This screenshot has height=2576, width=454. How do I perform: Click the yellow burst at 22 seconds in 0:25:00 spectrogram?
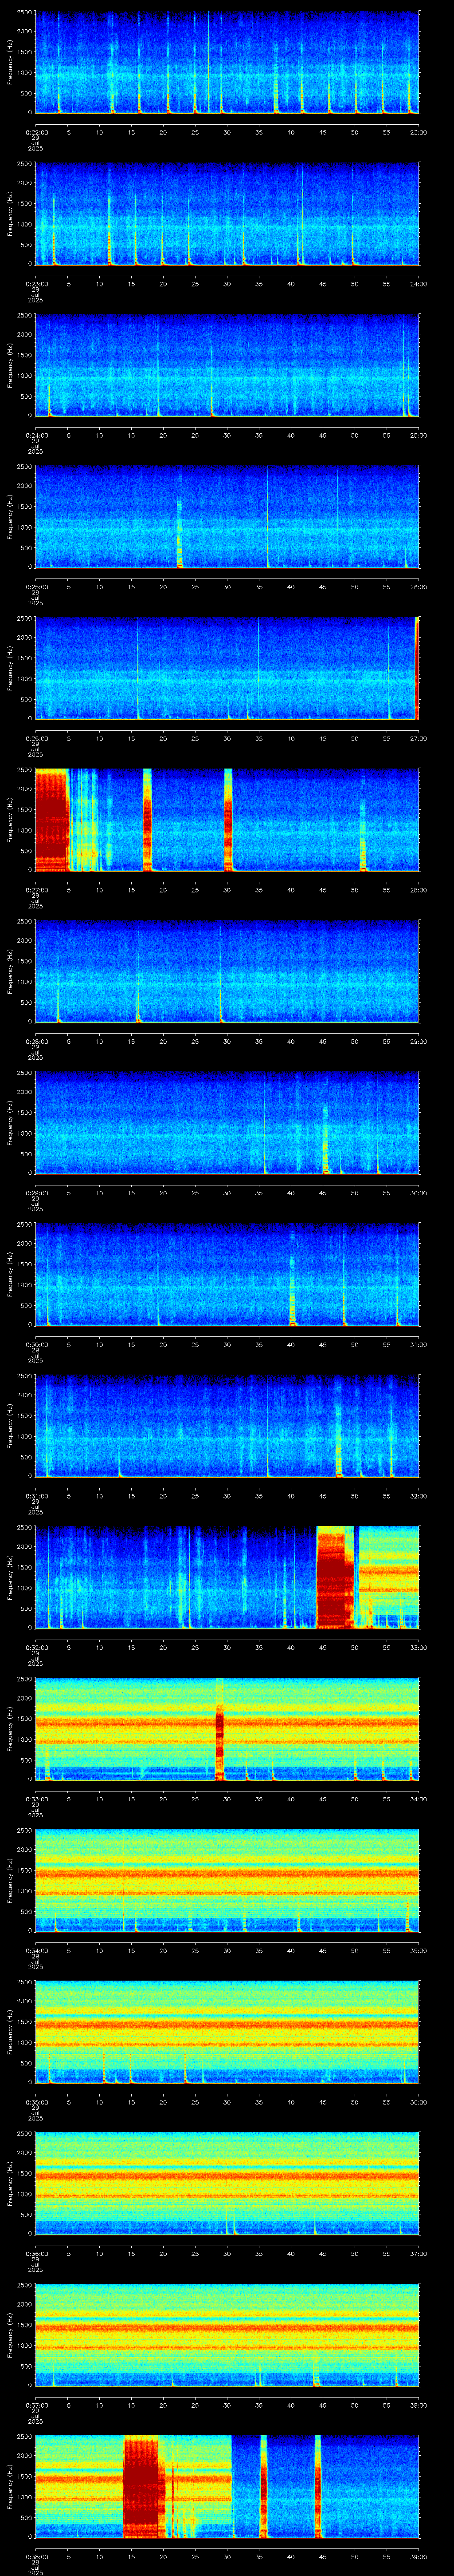180,534
